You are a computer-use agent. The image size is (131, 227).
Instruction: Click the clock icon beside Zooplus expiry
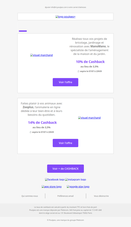(30, 132)
